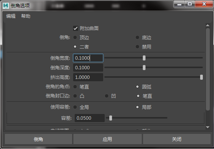Click the 倒角深度 value field

88,68
